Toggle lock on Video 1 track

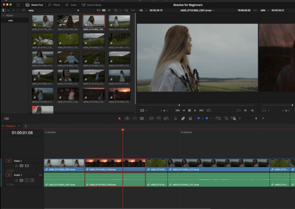click(16, 166)
